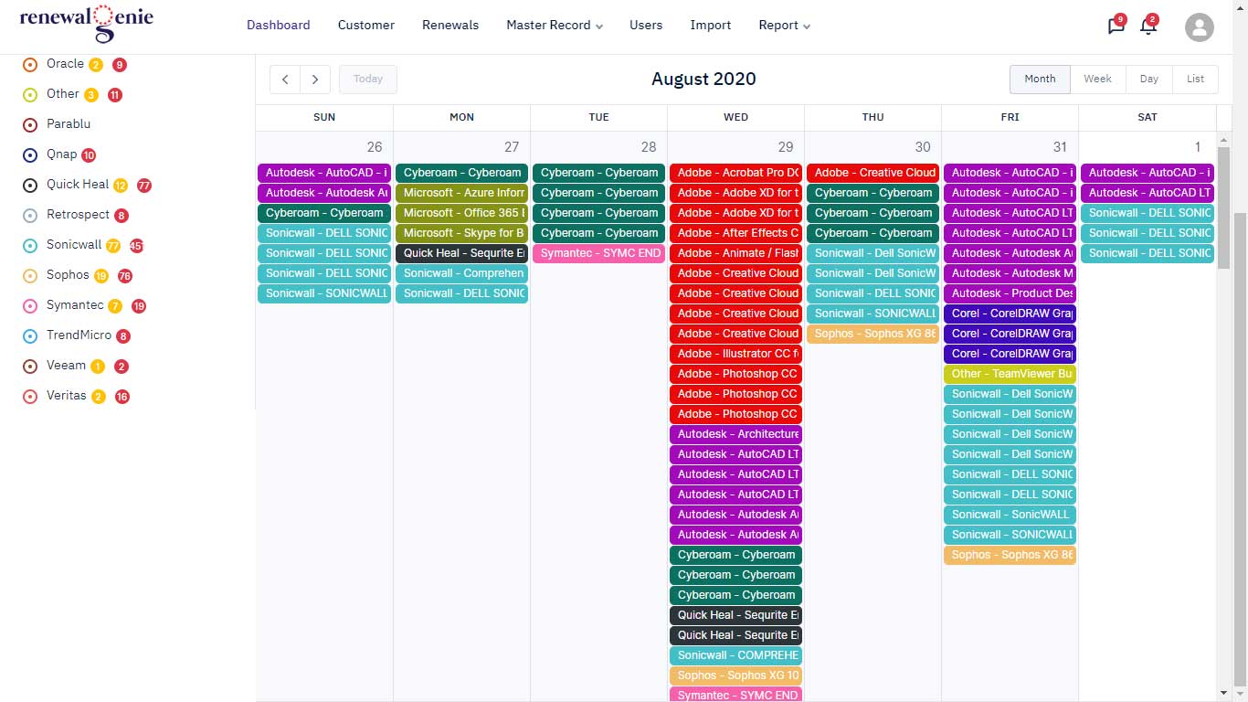Open the user profile avatar
Screen dimensions: 1248x702
pos(1199,27)
